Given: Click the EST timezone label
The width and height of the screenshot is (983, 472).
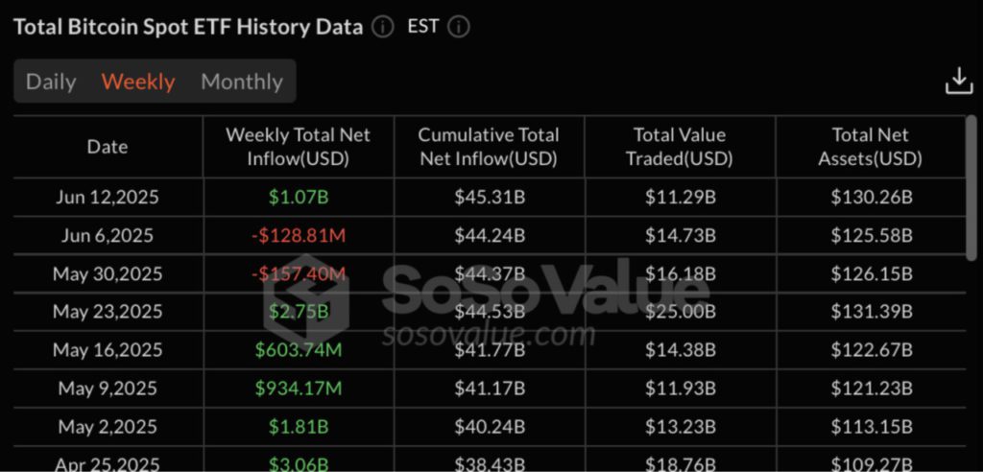Looking at the screenshot, I should [x=422, y=26].
